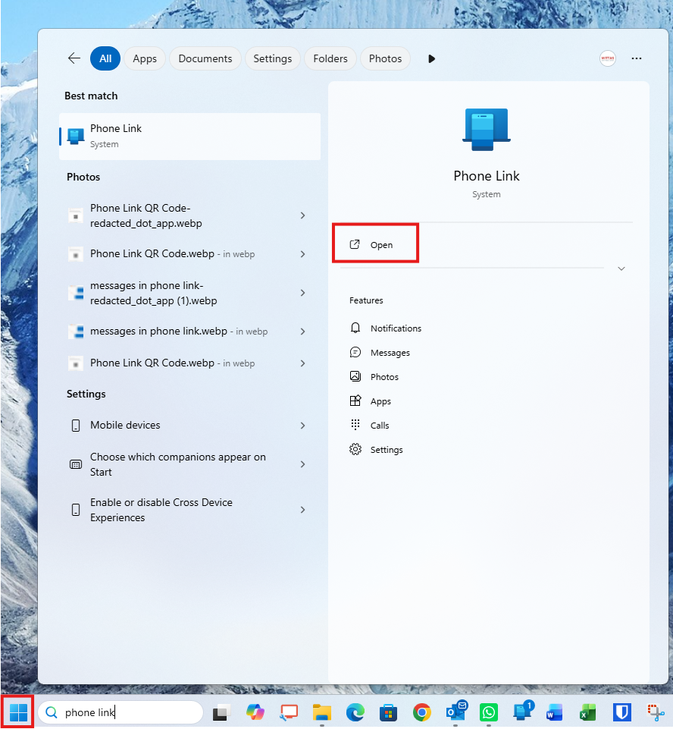
Task: Expand the chevron beside Choose which companions appear
Action: pos(303,464)
